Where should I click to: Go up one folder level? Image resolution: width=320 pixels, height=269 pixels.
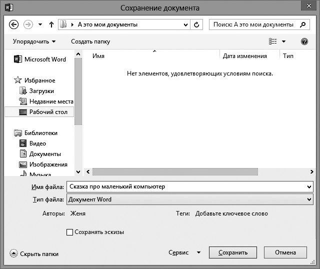click(51, 24)
